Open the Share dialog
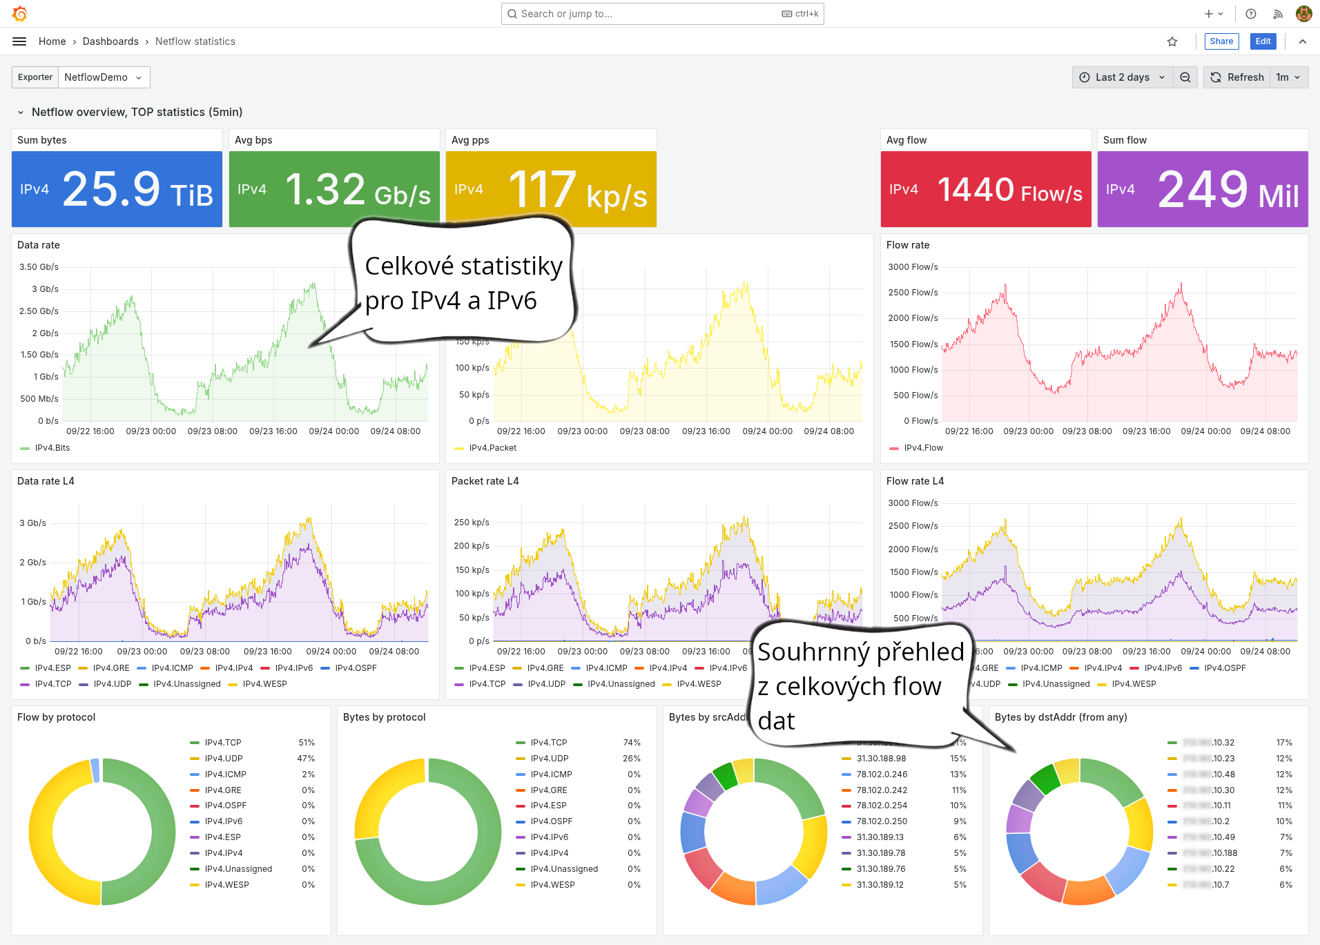 tap(1221, 41)
